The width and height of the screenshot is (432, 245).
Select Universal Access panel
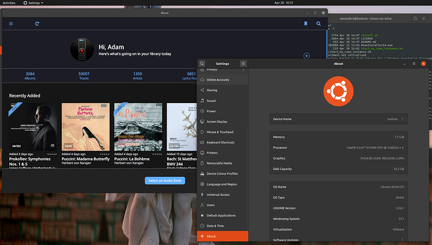pyautogui.click(x=223, y=194)
